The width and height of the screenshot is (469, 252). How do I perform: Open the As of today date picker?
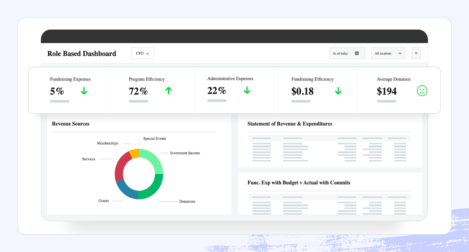pos(347,53)
